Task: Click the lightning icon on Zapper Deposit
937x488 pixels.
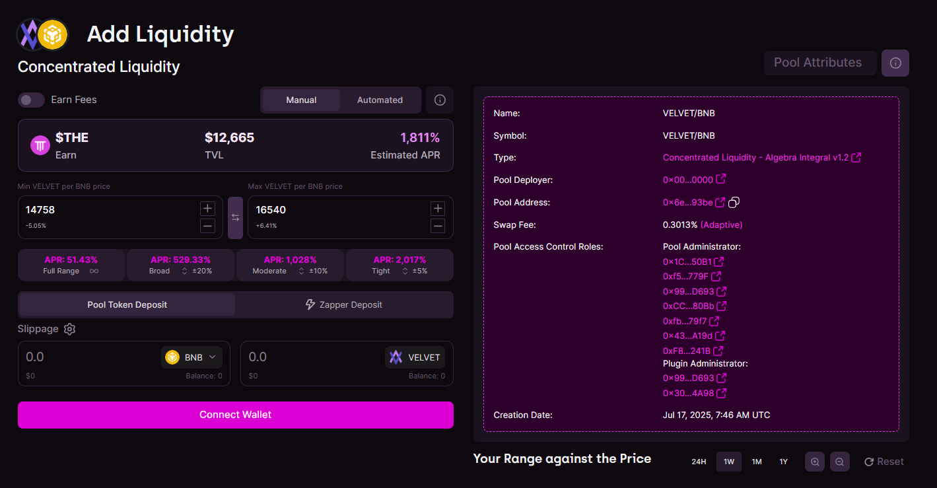Action: 310,304
